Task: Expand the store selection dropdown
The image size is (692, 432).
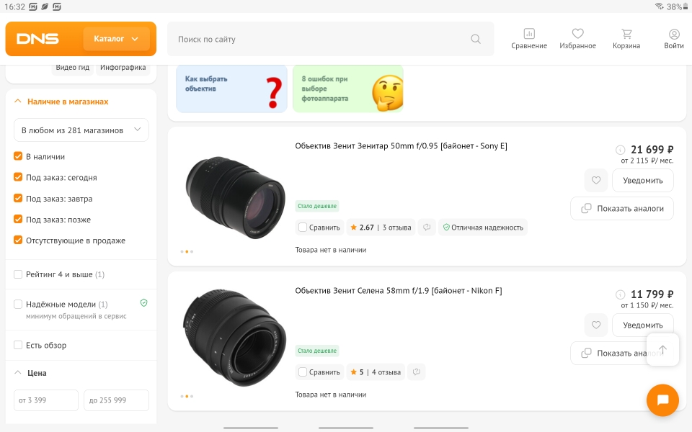Action: [81, 130]
